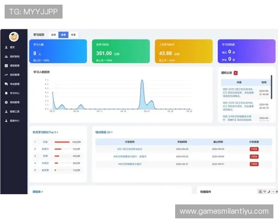Open 首页 home icon in sidebar
Viewport: 278px width, 223px height.
point(6,47)
